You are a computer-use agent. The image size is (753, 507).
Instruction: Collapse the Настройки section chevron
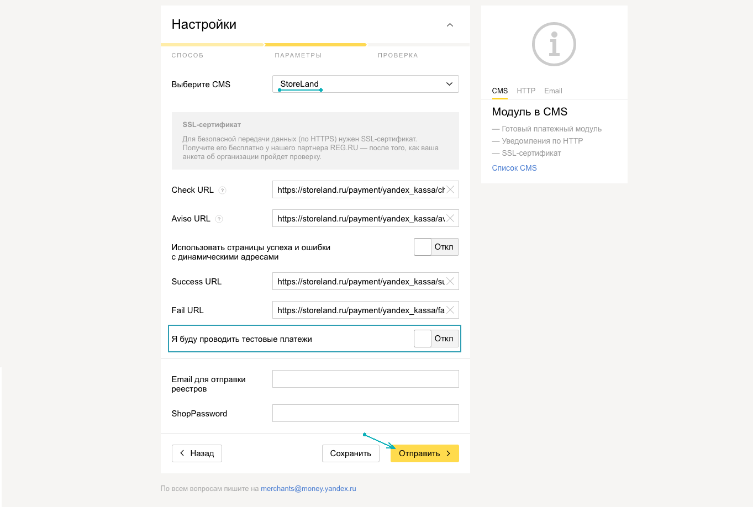[x=450, y=25]
